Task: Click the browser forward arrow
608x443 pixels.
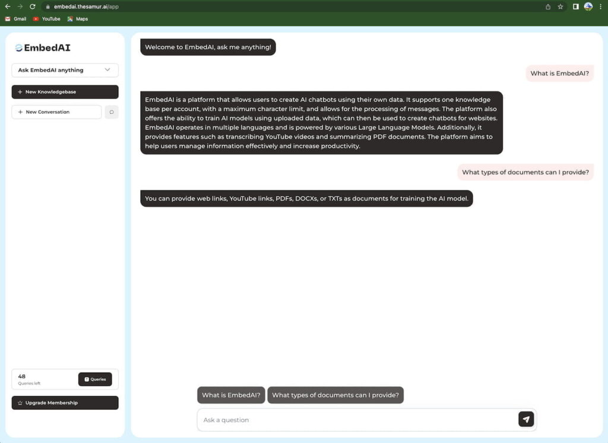Action: [x=20, y=7]
